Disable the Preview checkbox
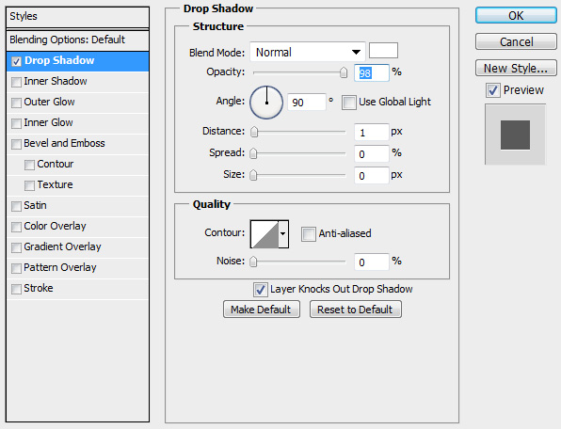 coord(492,90)
